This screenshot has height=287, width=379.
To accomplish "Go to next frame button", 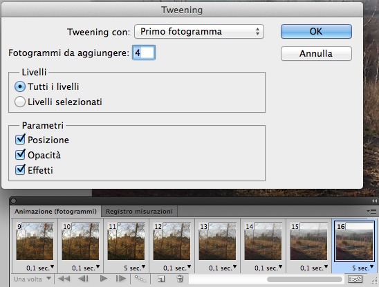I will pyautogui.click(x=120, y=279).
